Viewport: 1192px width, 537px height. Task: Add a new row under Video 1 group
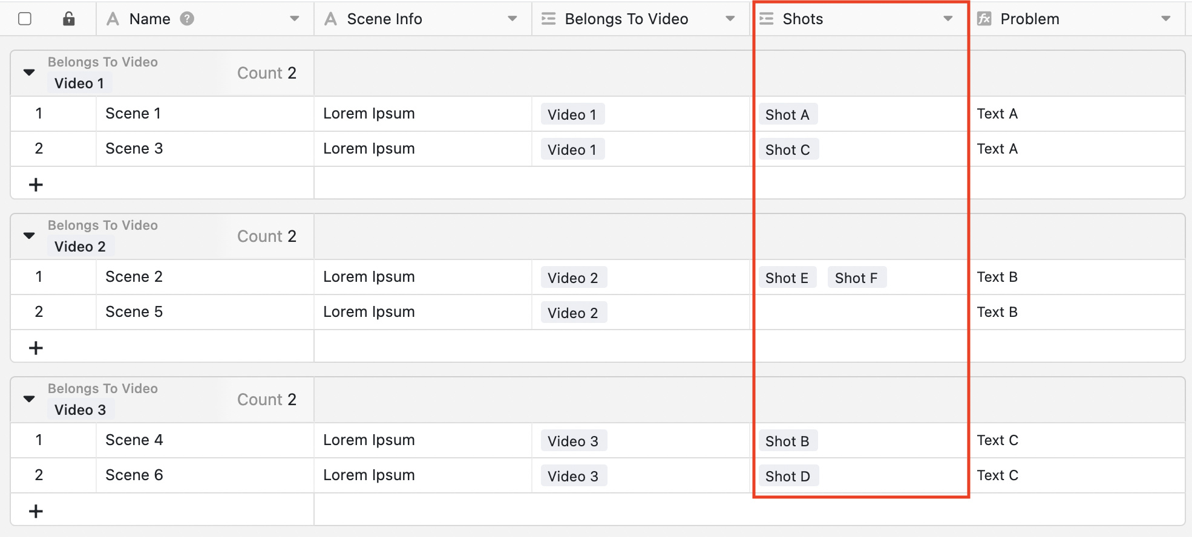point(36,184)
